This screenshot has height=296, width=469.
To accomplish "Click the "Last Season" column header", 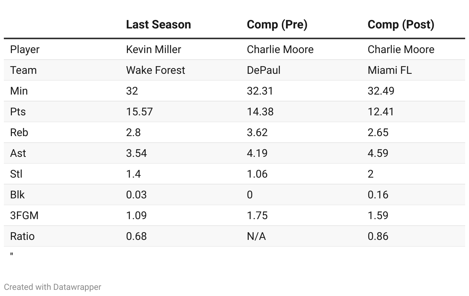I will tap(158, 25).
